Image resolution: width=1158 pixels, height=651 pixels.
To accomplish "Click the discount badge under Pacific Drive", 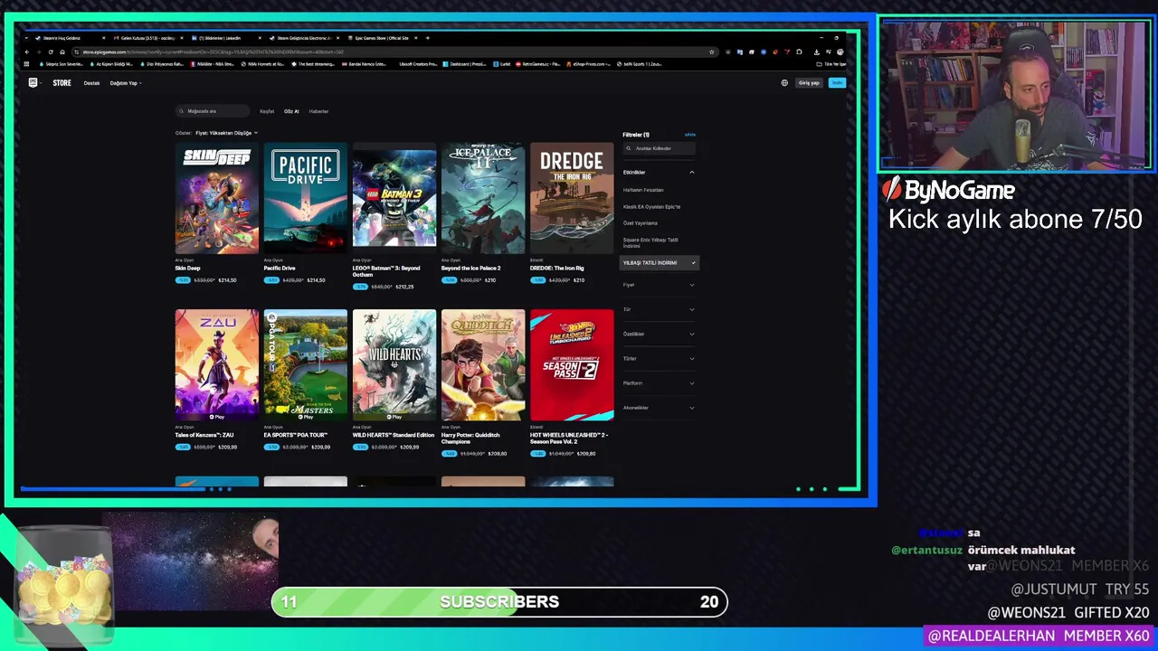I will tap(271, 280).
